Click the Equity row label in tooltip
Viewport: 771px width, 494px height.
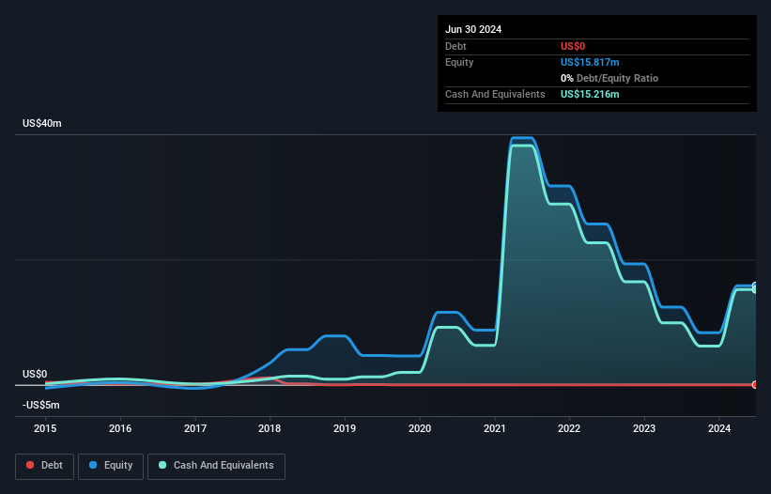click(x=459, y=62)
